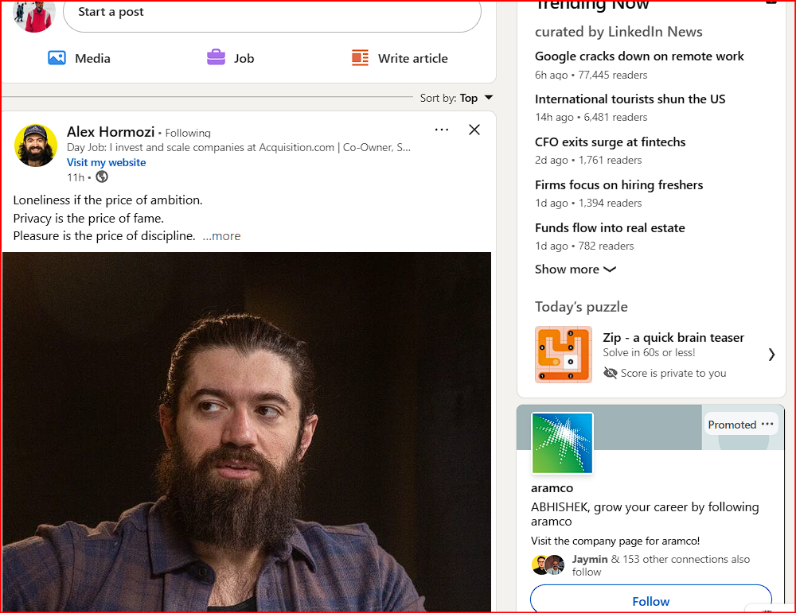Click the Job button label

(x=244, y=58)
